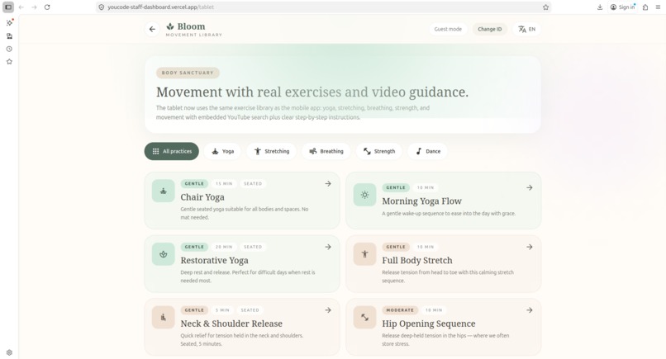This screenshot has height=359, width=666.
Task: Click the Morning Yoga Flow sun icon
Action: point(364,195)
